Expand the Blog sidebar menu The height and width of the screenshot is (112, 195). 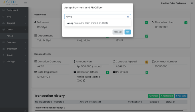pos(14,17)
